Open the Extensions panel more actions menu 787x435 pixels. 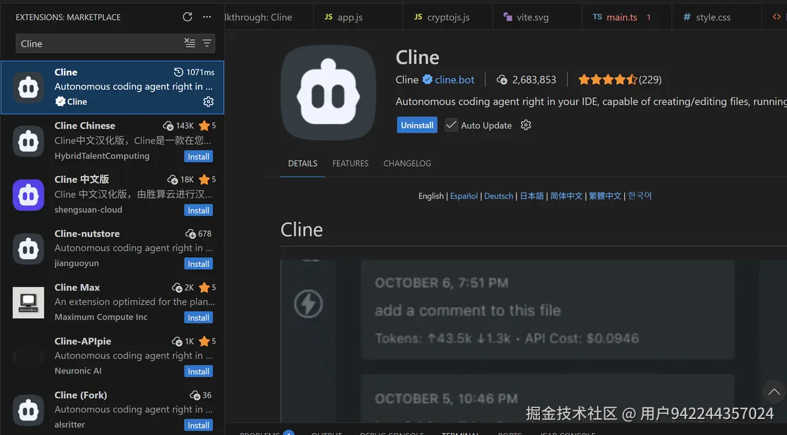[207, 17]
